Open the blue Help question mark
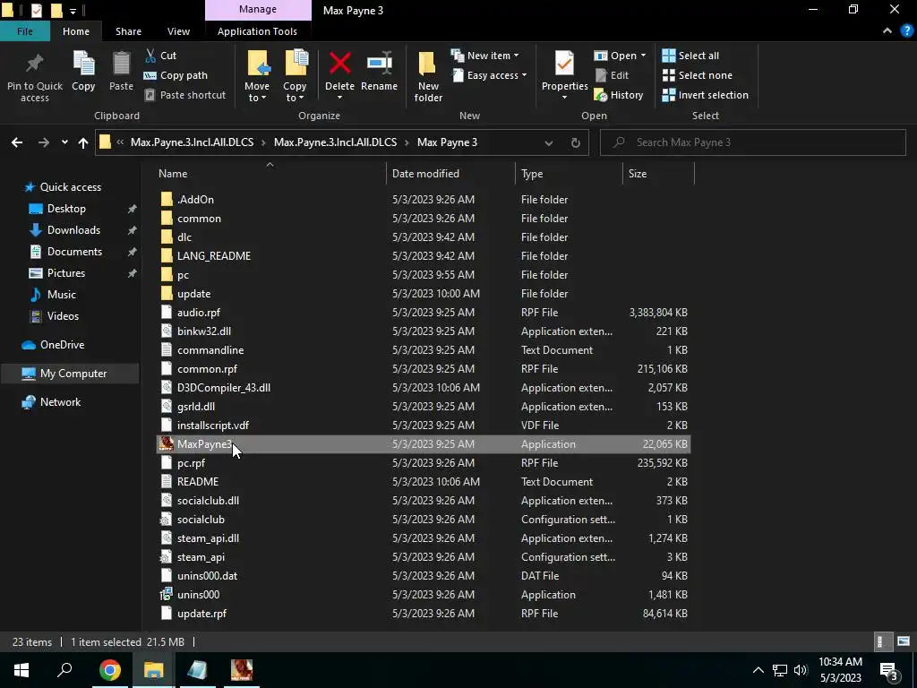Viewport: 917px width, 688px height. 907,31
